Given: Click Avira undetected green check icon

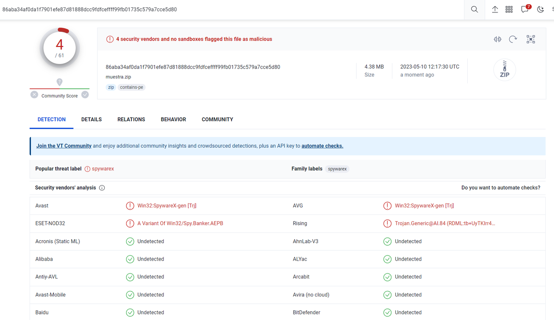Looking at the screenshot, I should [x=388, y=295].
